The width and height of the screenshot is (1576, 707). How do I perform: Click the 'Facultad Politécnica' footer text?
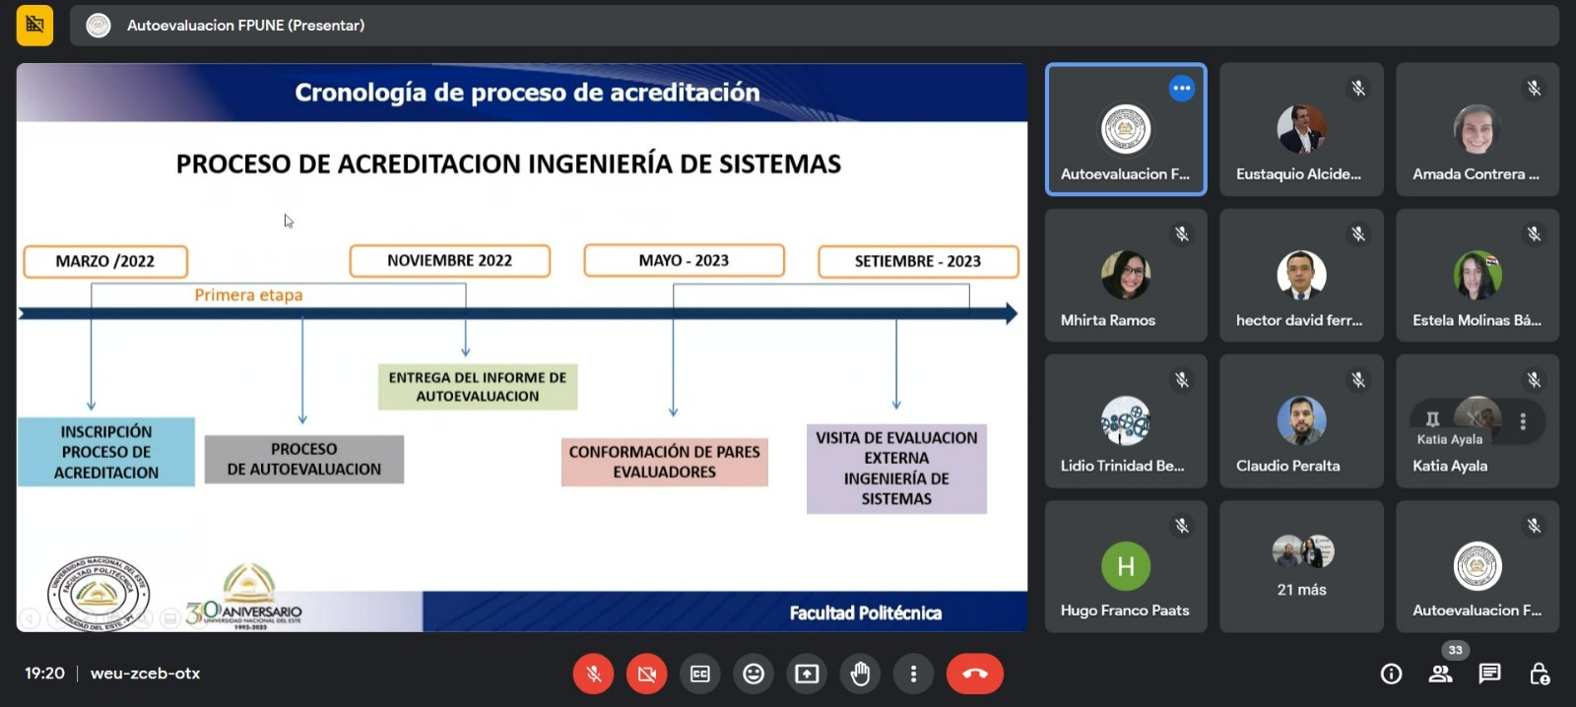[866, 613]
